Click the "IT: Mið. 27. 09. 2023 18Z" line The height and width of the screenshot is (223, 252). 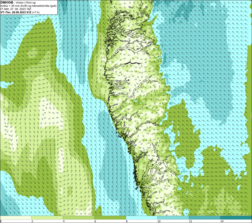tap(16, 9)
